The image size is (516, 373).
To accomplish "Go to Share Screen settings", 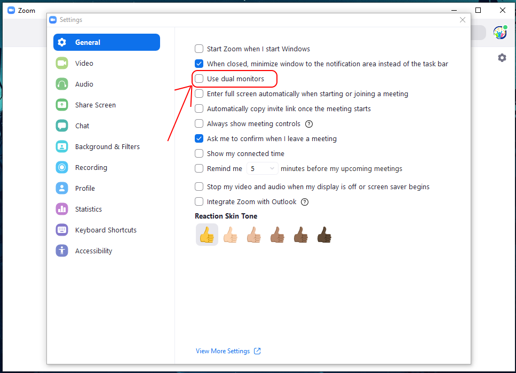I will pyautogui.click(x=107, y=105).
